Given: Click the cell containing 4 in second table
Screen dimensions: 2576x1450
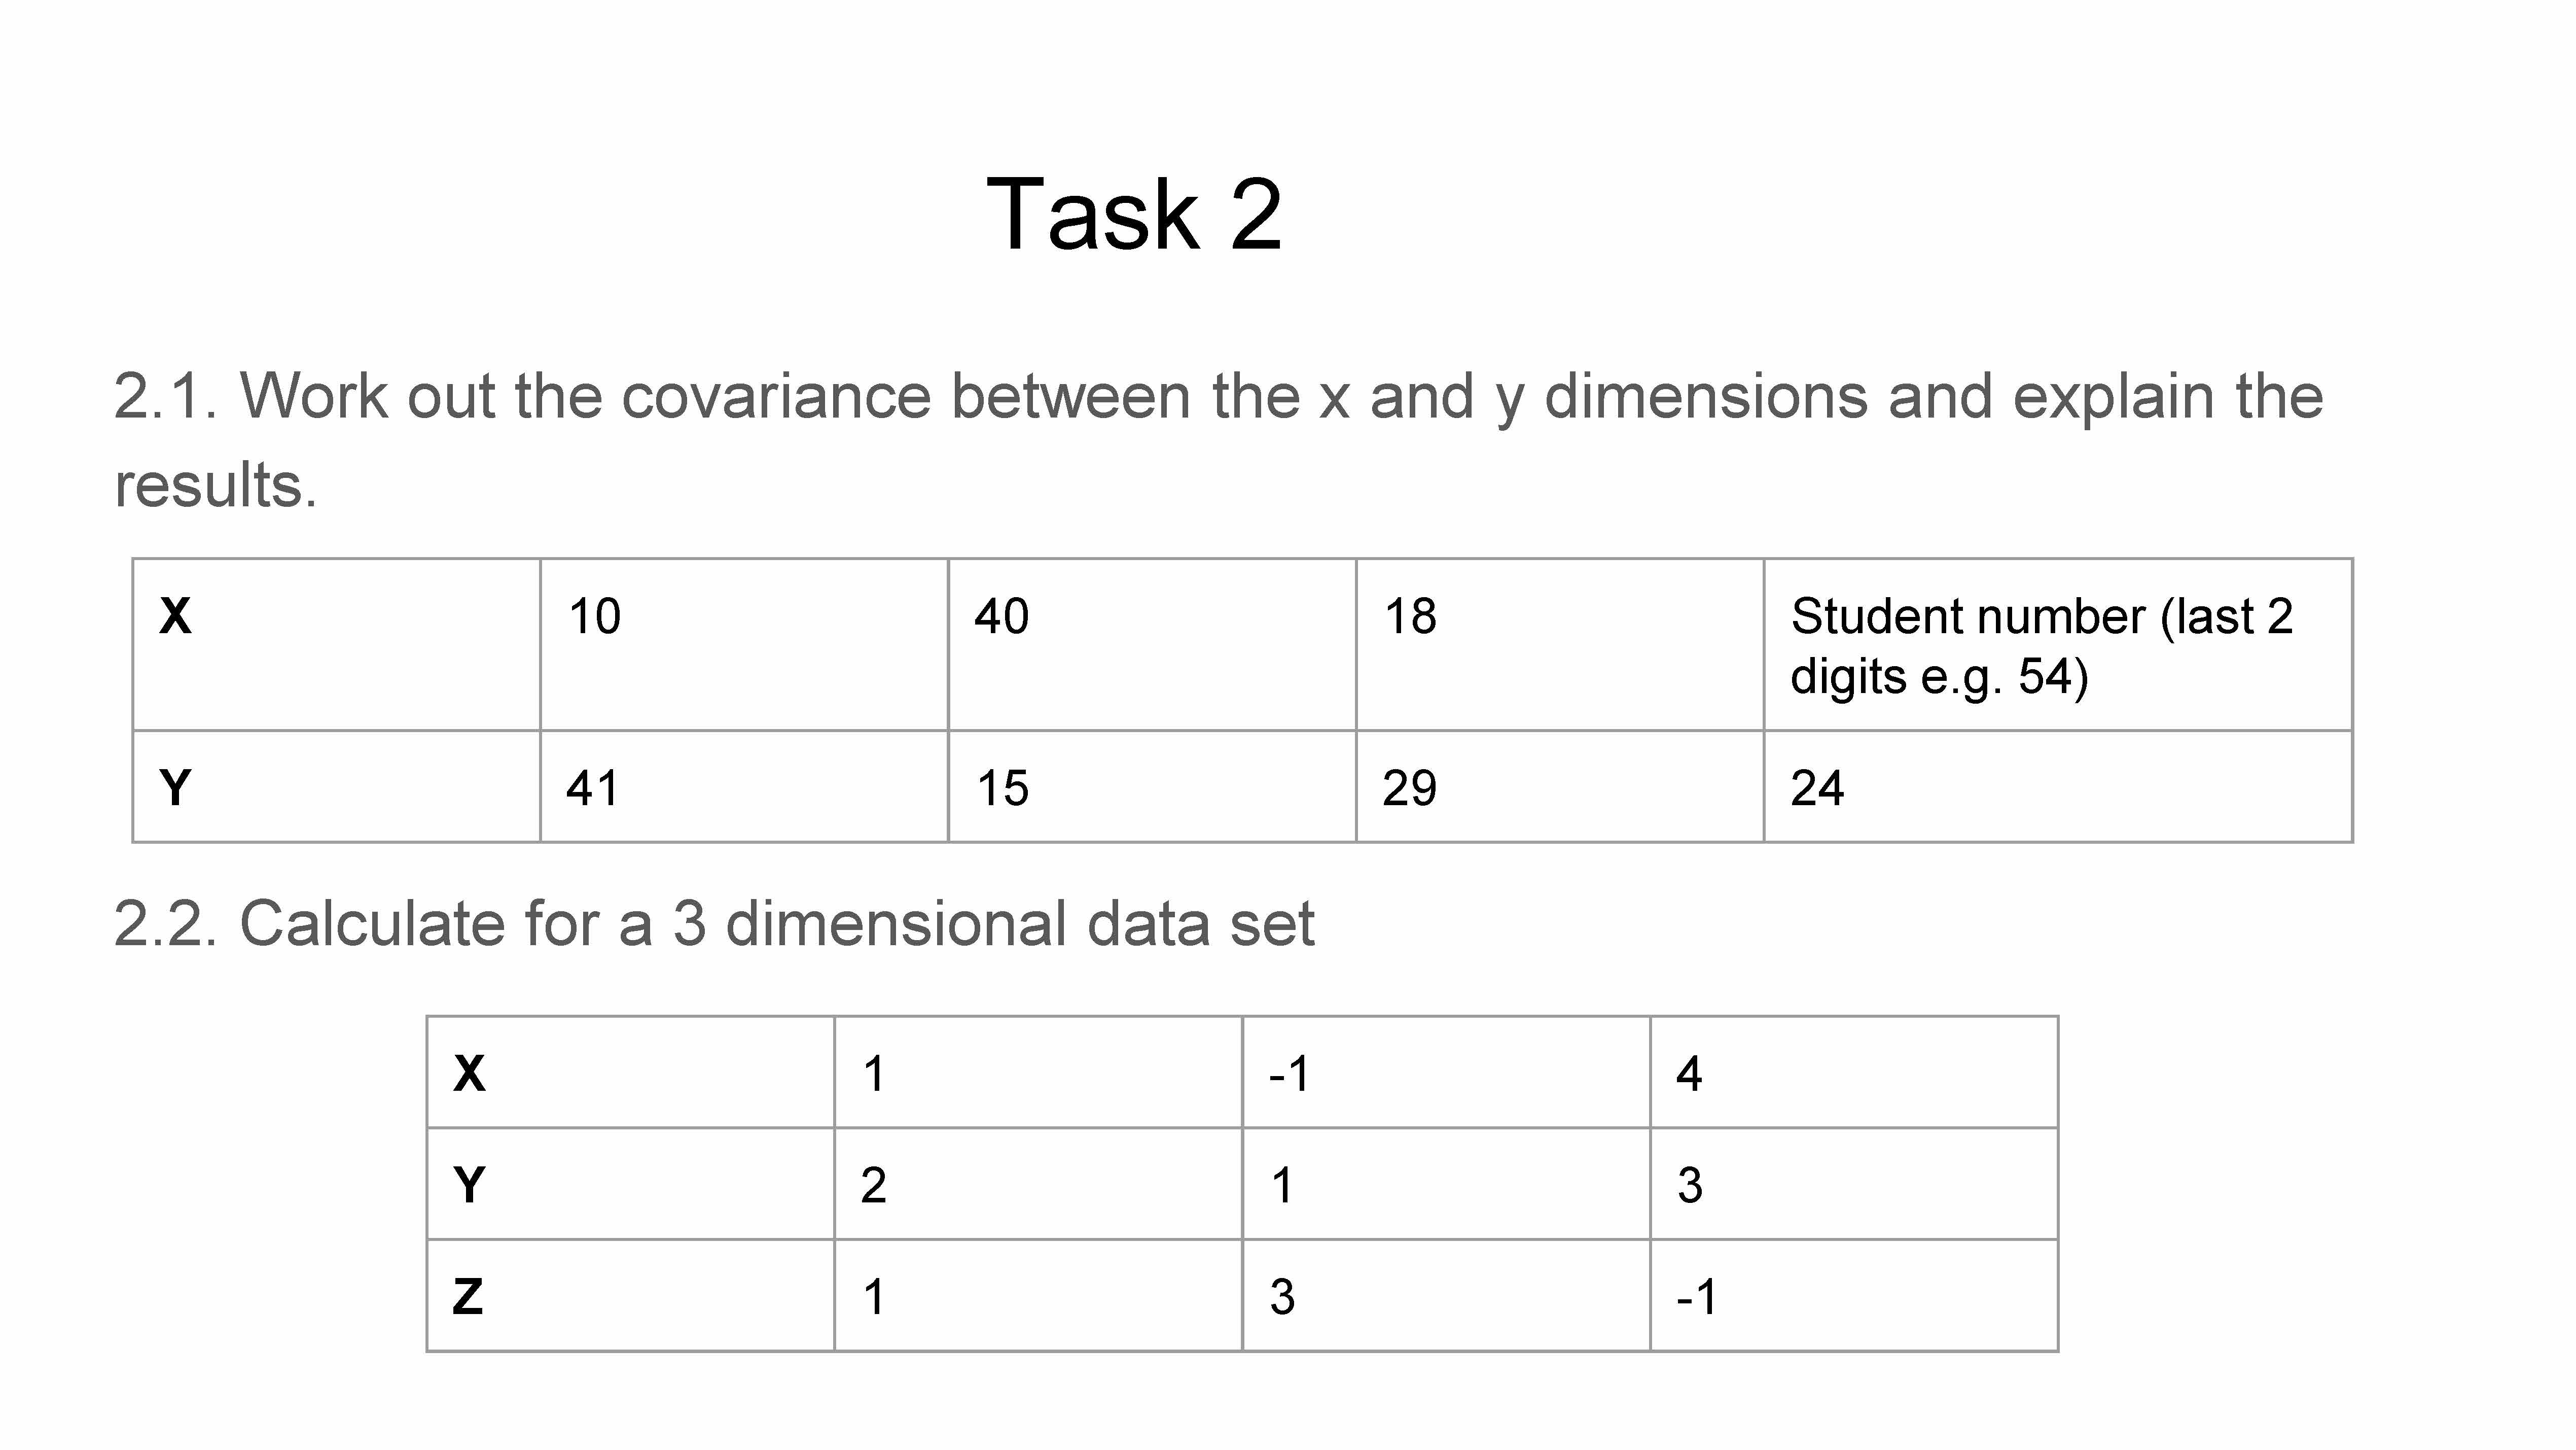Looking at the screenshot, I should coord(1853,1073).
